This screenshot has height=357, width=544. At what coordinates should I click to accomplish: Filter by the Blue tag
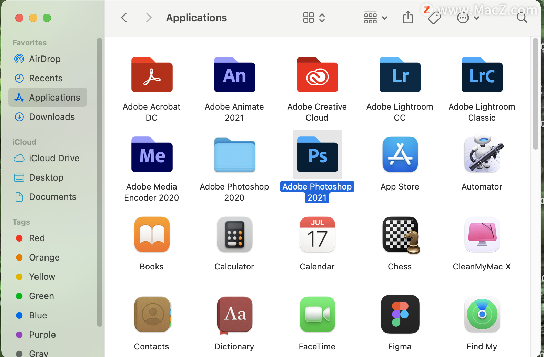(48, 315)
